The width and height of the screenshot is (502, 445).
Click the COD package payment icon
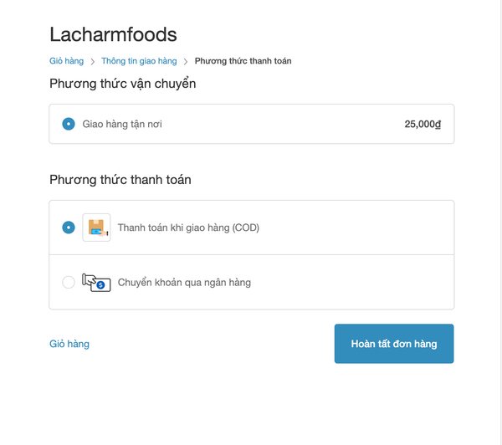point(96,228)
